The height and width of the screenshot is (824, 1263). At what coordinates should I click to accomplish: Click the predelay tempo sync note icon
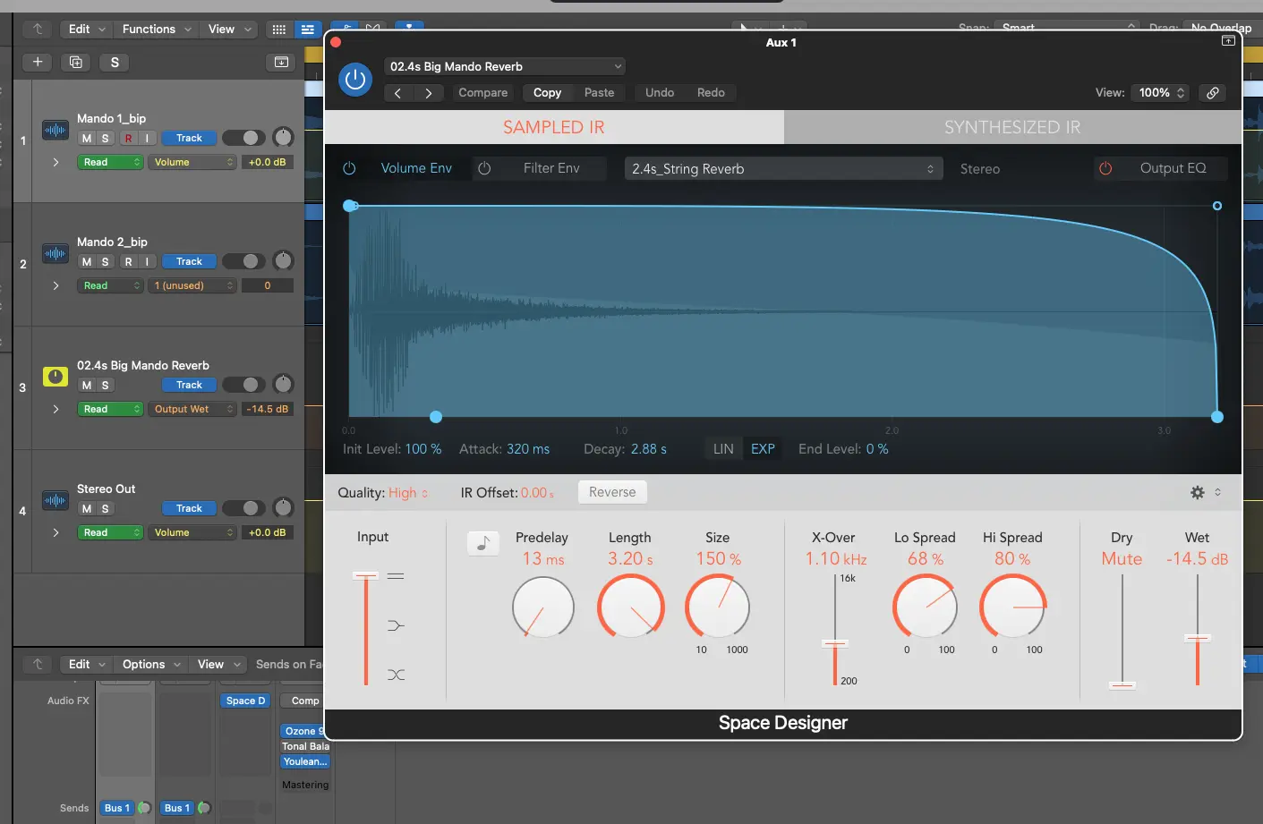[x=483, y=543]
